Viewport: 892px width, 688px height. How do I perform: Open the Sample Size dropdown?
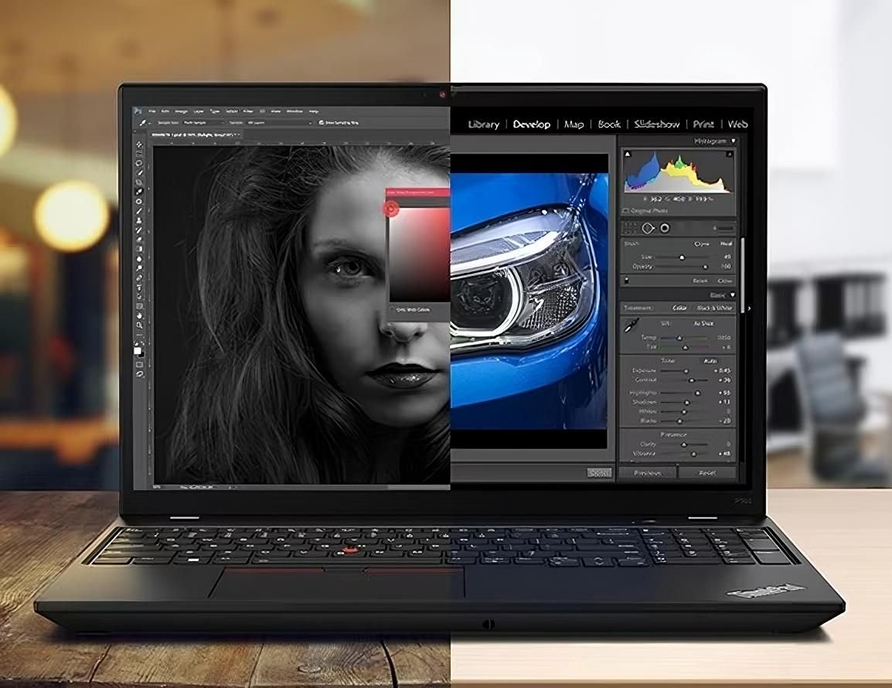click(x=203, y=122)
